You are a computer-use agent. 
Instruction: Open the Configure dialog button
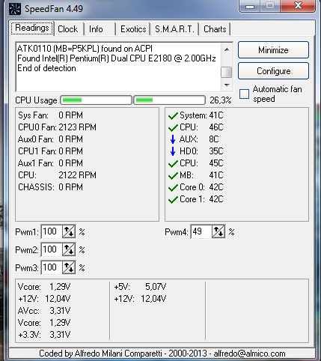(x=273, y=71)
